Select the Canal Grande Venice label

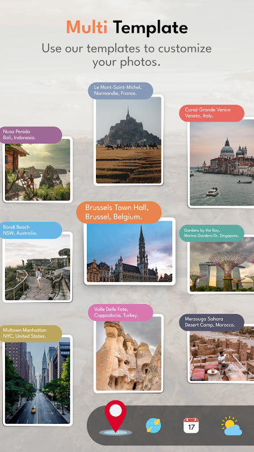(212, 113)
